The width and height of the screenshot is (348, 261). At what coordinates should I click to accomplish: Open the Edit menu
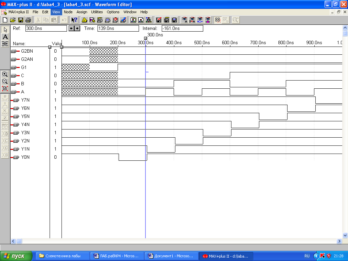click(x=45, y=12)
